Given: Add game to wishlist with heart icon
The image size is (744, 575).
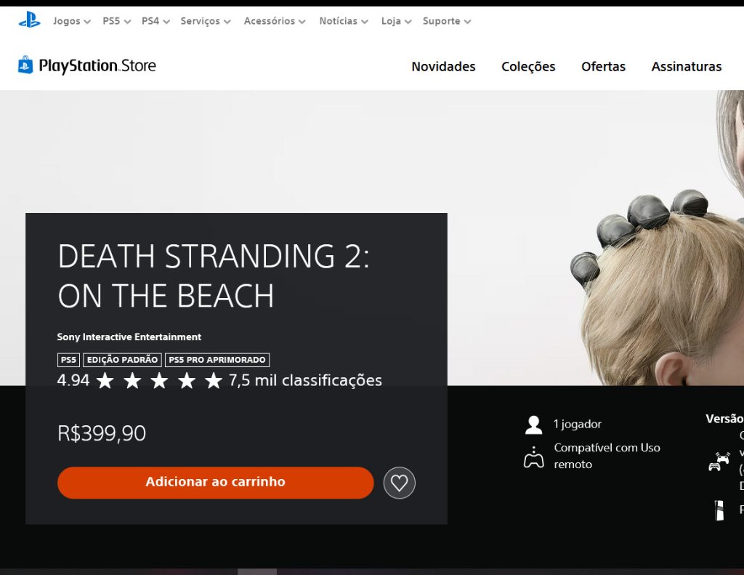Looking at the screenshot, I should coord(399,483).
